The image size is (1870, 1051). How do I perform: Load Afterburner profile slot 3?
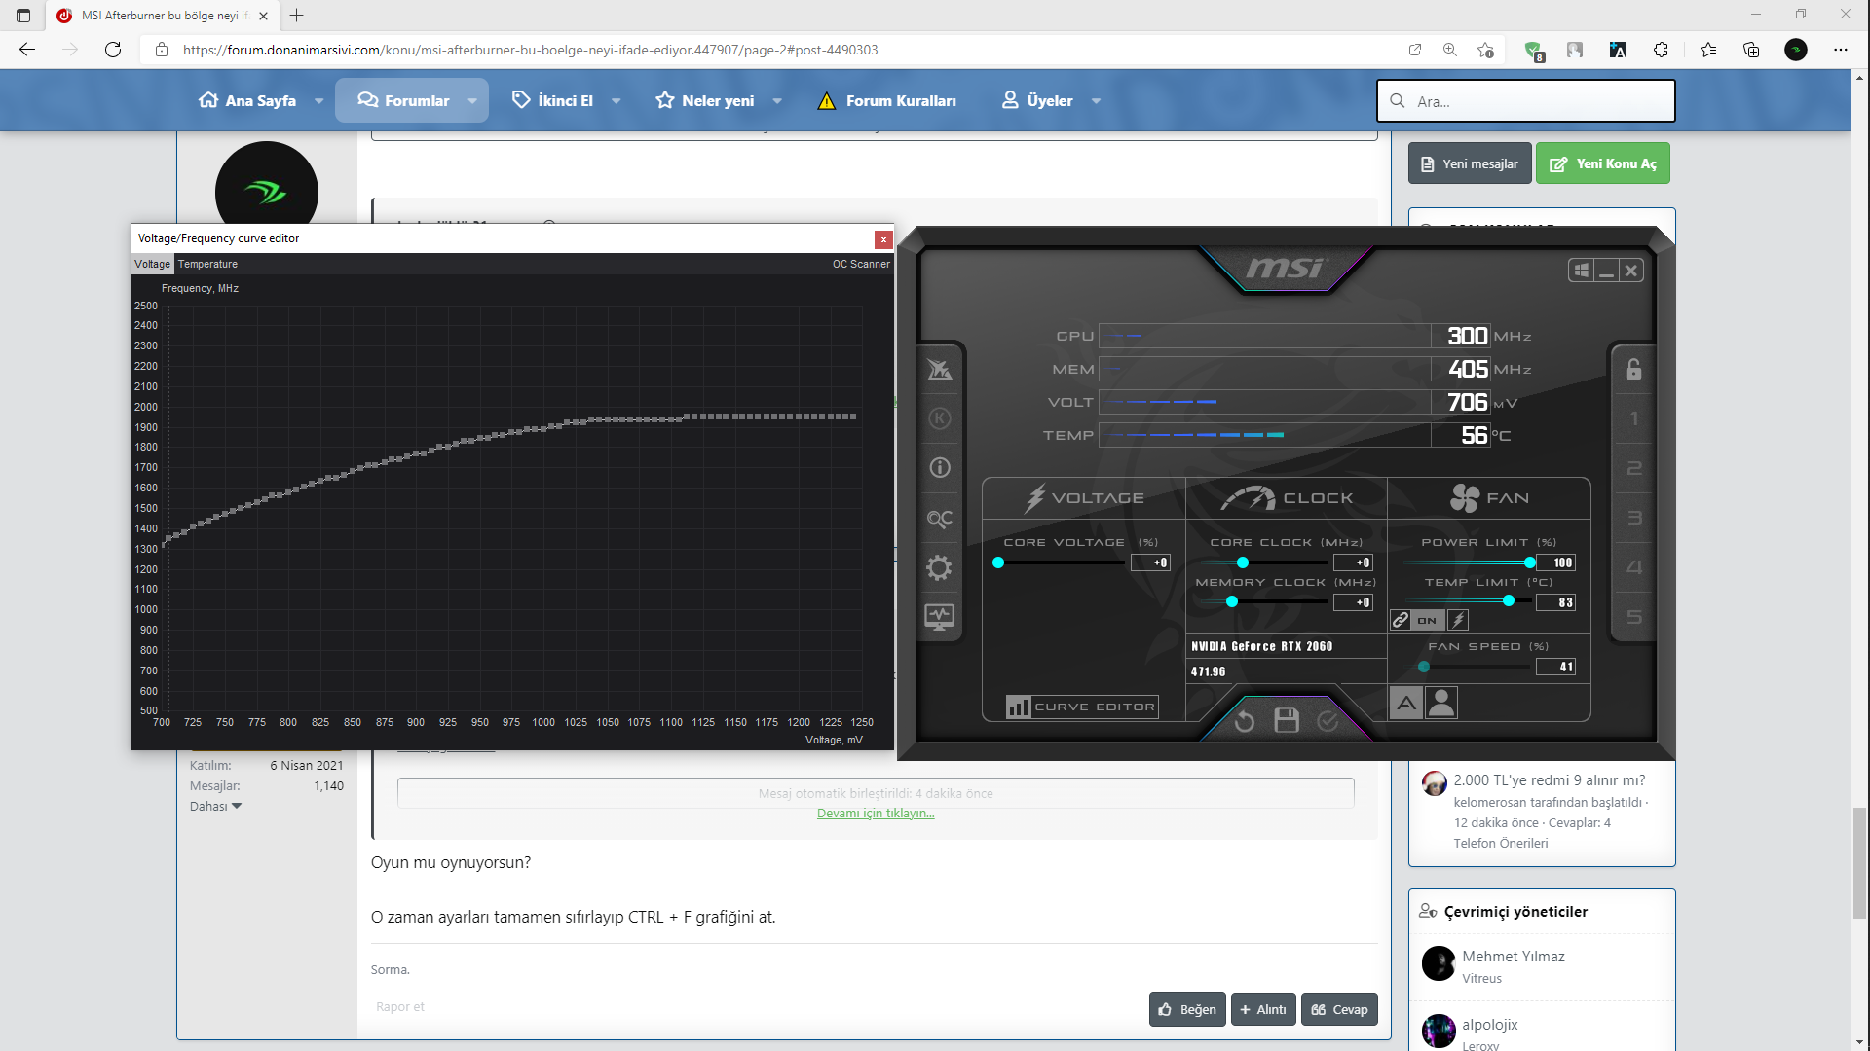click(x=1633, y=518)
